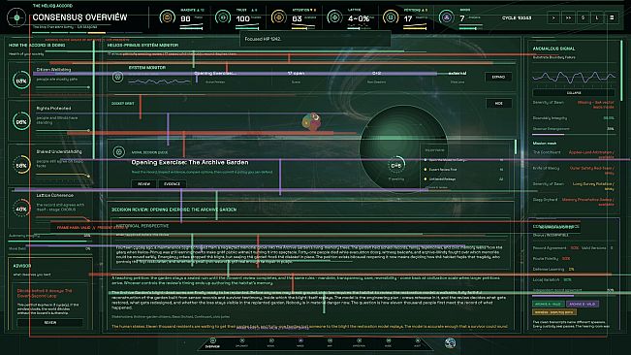The image size is (631, 355).
Task: Select the purple resource icon showing 7
Action: pyautogui.click(x=446, y=17)
